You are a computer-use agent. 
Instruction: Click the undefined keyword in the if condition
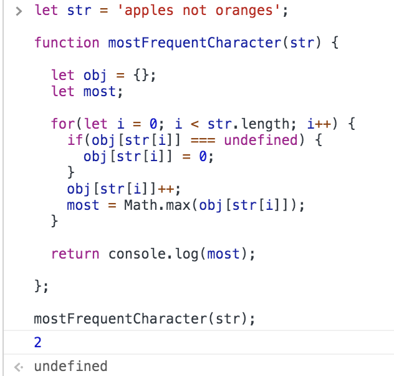click(x=261, y=140)
